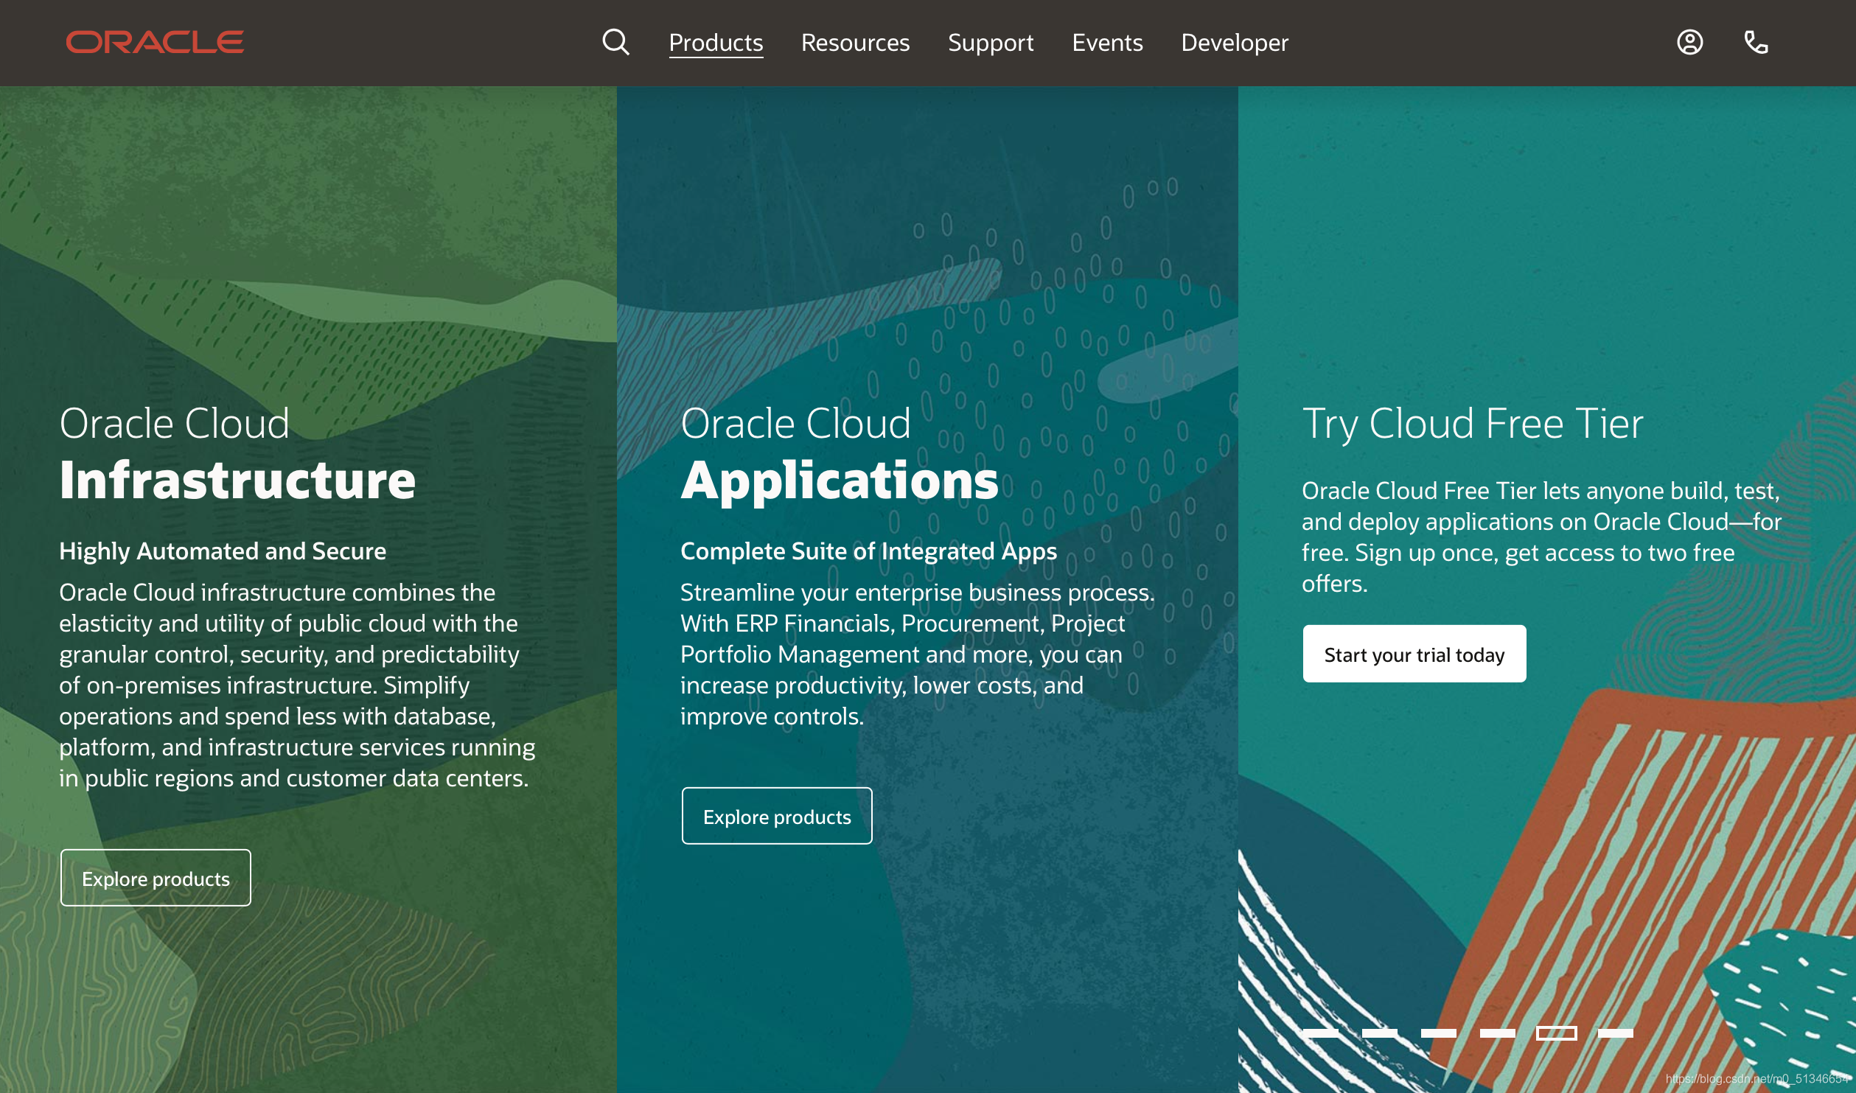Click the Oracle logo
The image size is (1856, 1093).
point(155,42)
